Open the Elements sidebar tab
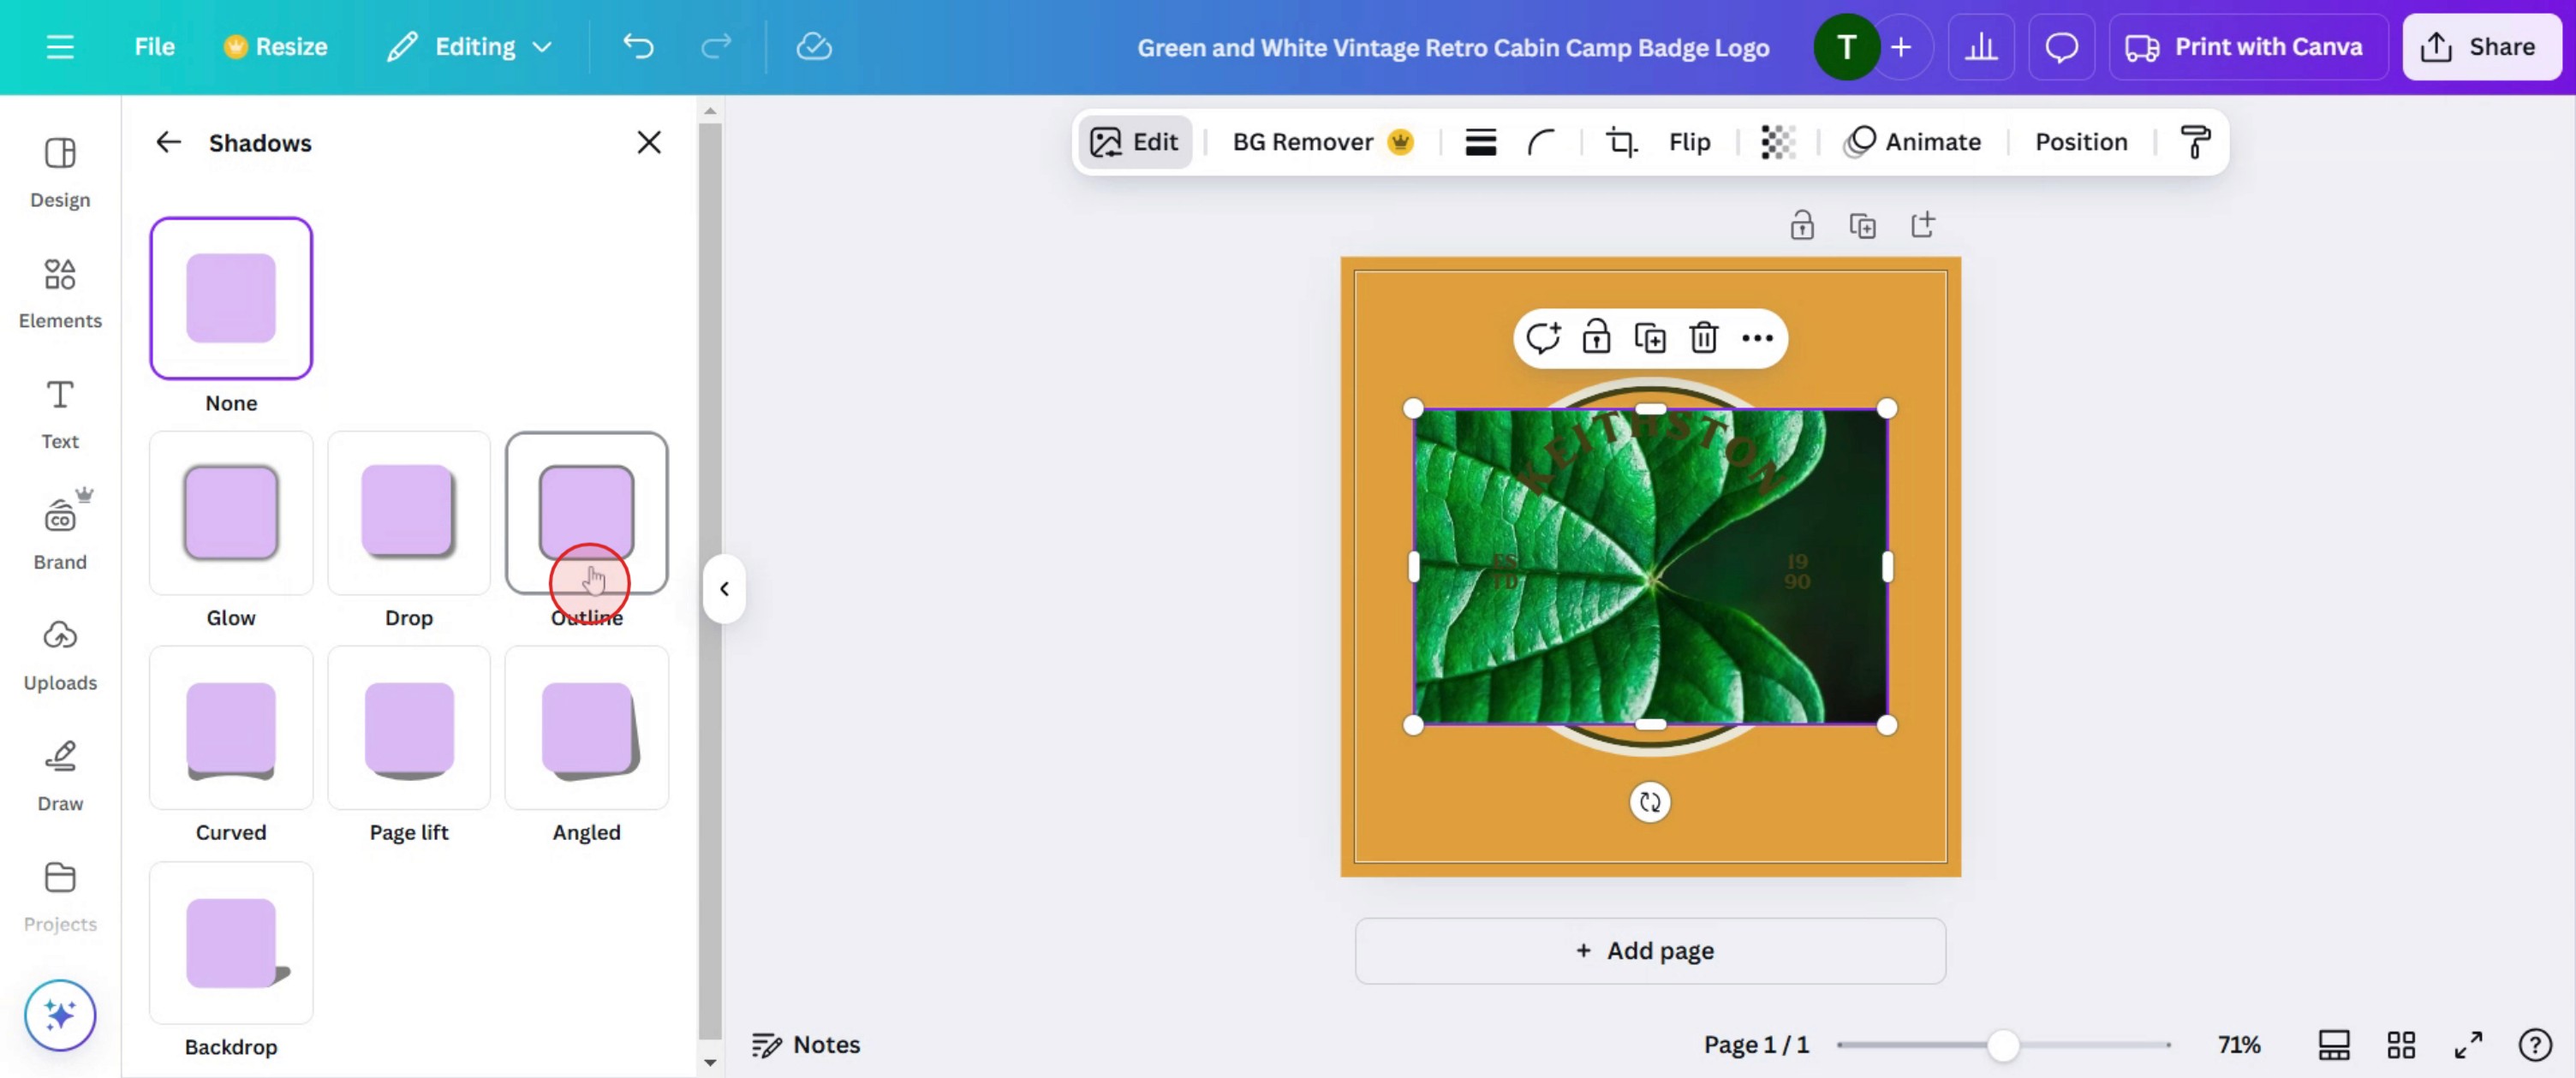This screenshot has width=2576, height=1078. point(60,292)
